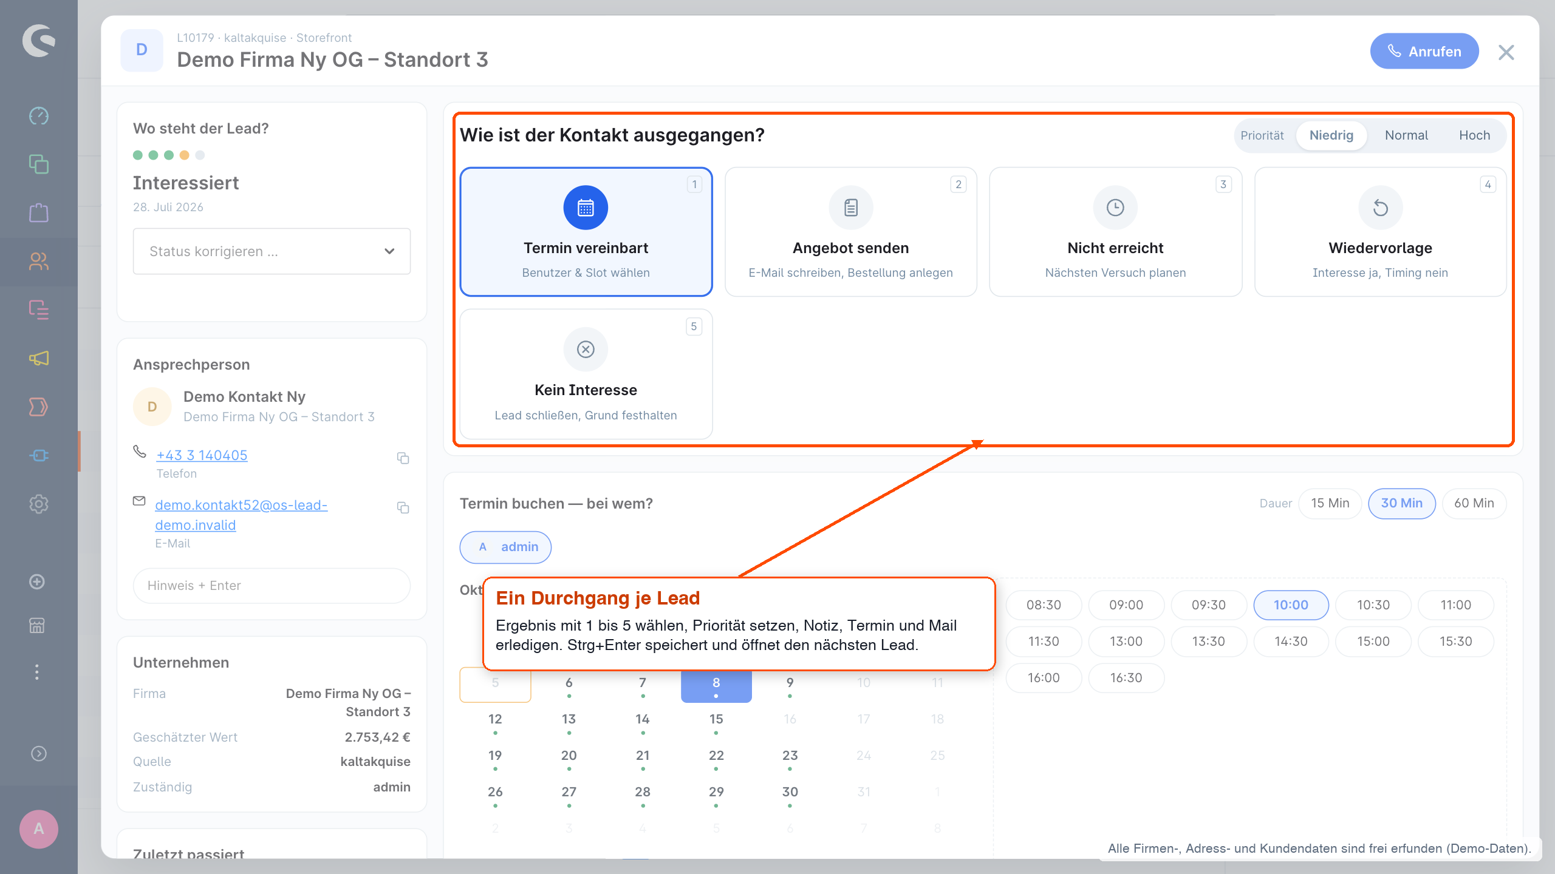1555x874 pixels.
Task: Open the settings gear in sidebar
Action: click(x=39, y=504)
